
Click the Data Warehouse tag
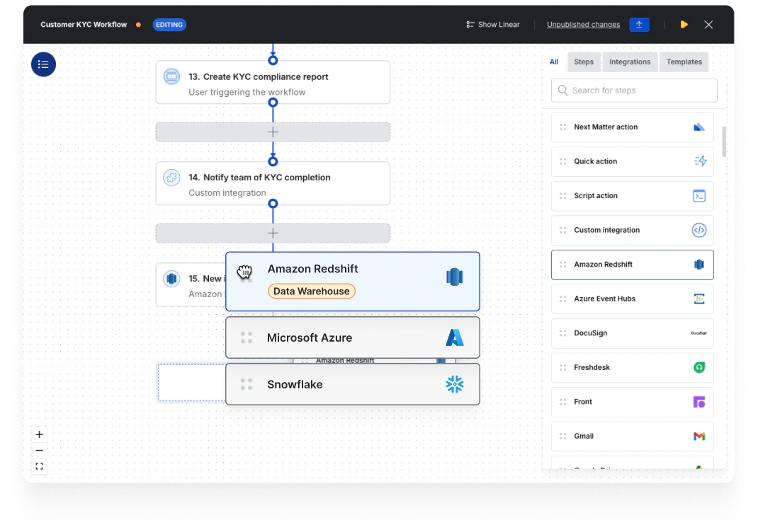click(311, 291)
